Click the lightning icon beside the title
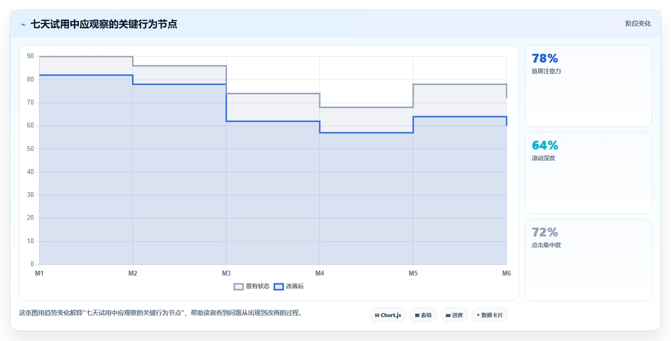The height and width of the screenshot is (341, 671). coord(23,24)
